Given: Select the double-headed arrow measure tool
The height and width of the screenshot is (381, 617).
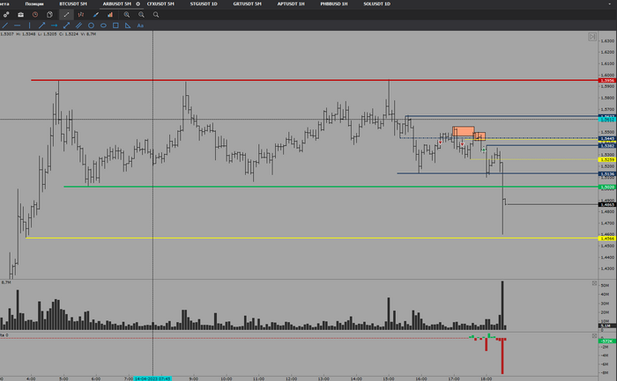Looking at the screenshot, I should pyautogui.click(x=66, y=26).
